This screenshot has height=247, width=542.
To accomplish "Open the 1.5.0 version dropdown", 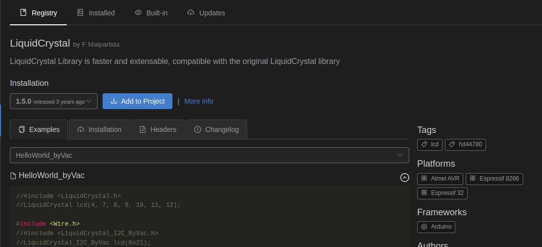I will (x=54, y=101).
